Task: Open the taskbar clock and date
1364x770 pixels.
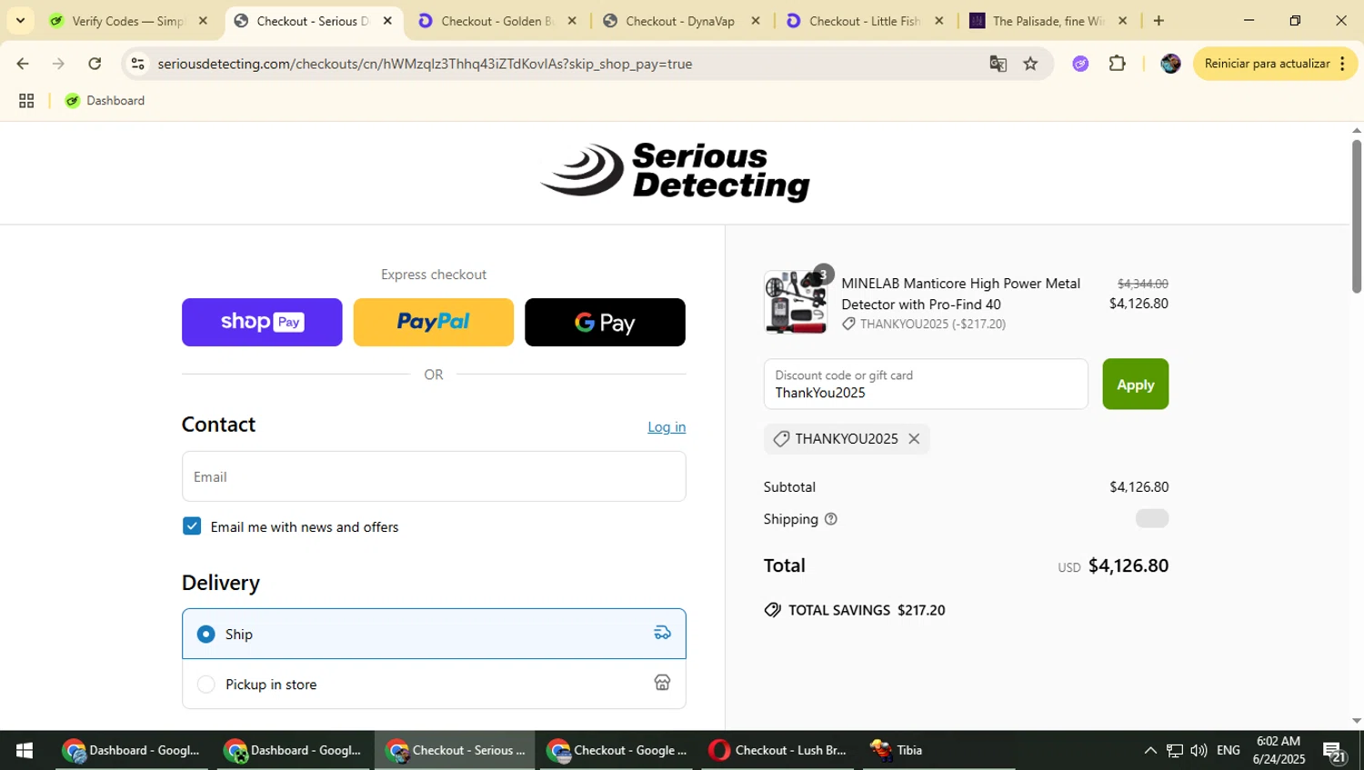Action: [x=1279, y=750]
